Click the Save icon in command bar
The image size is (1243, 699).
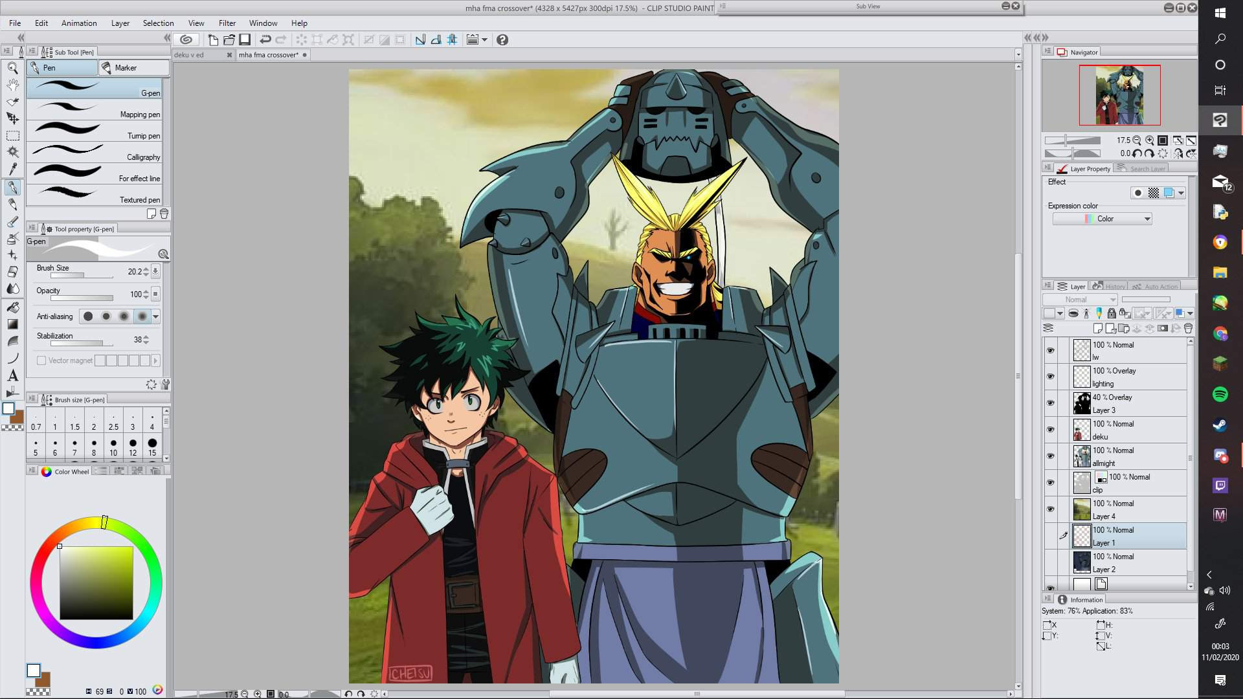(x=245, y=40)
